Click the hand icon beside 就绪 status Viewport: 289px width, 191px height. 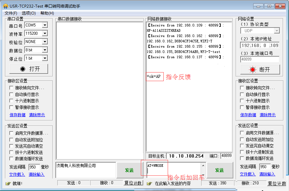pyautogui.click(x=8, y=183)
